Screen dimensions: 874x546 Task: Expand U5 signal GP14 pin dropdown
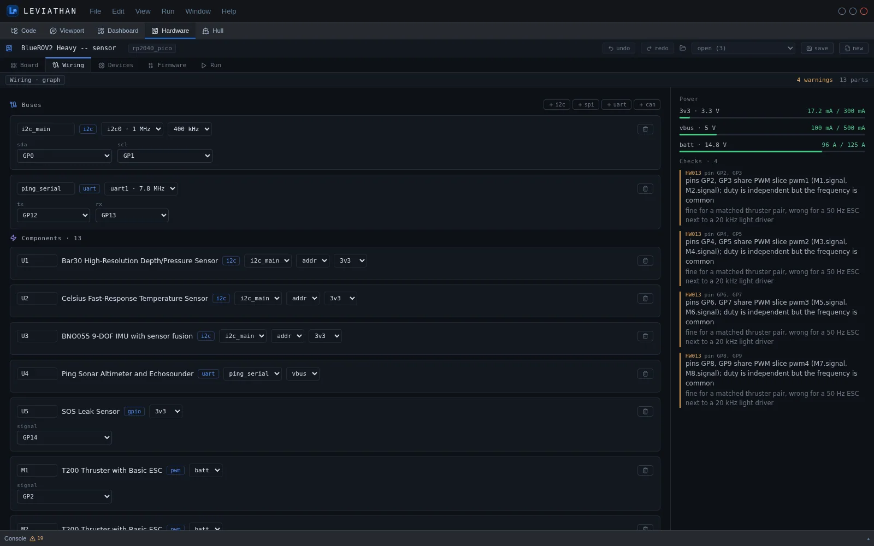point(64,438)
